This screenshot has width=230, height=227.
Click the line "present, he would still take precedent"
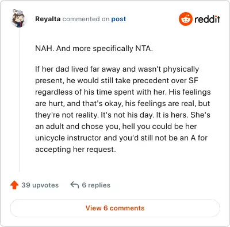117,80
